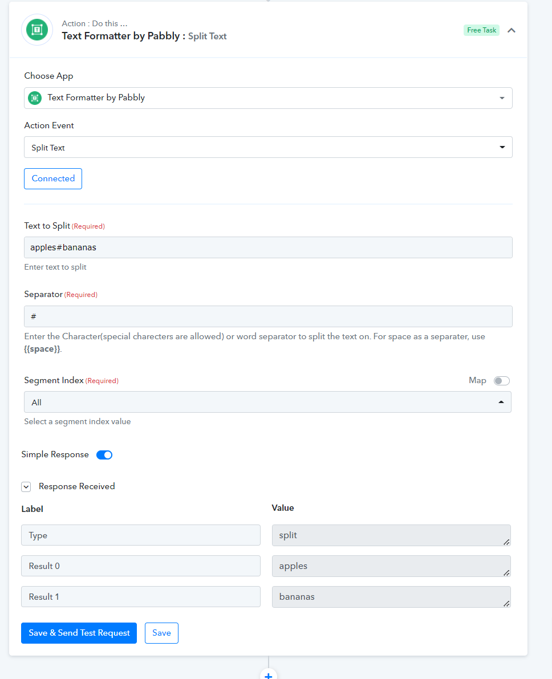Click the Free Task badge
552x679 pixels.
point(481,30)
